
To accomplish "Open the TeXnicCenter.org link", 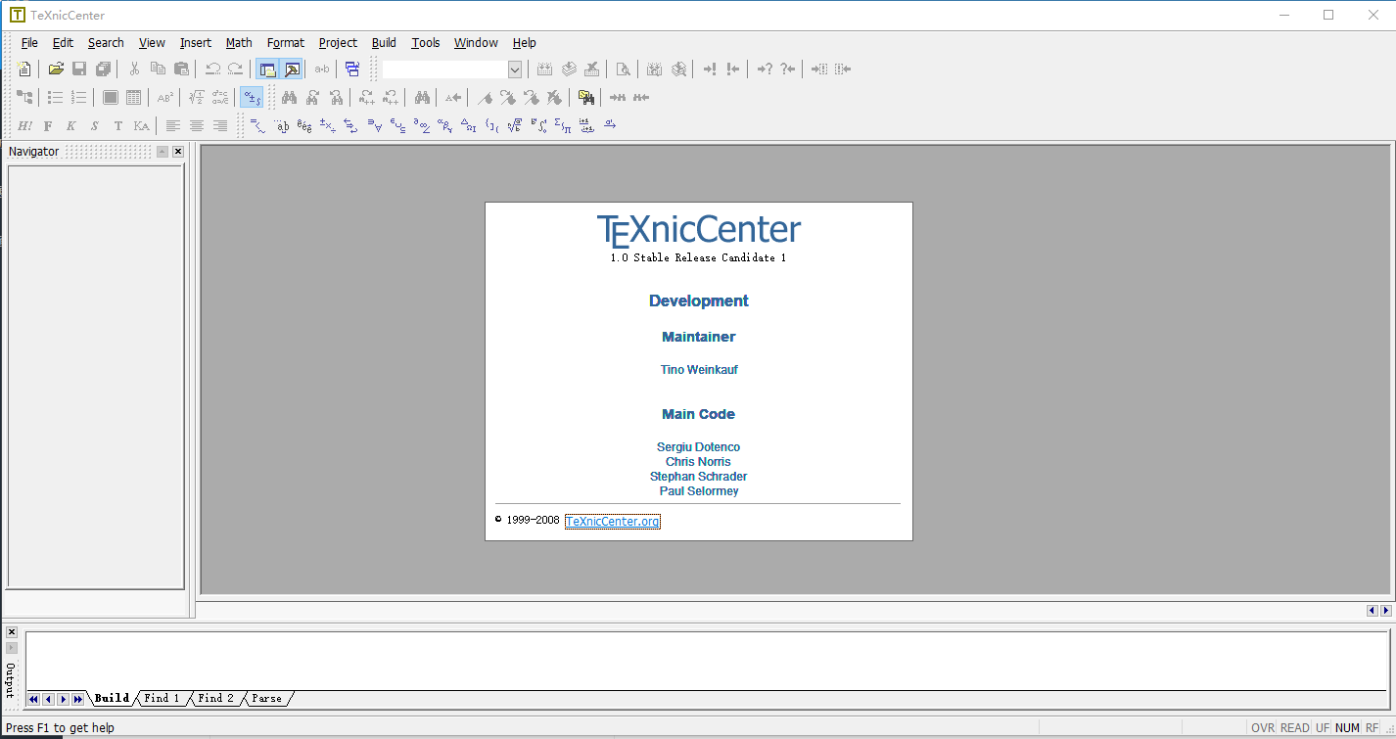I will pyautogui.click(x=612, y=522).
